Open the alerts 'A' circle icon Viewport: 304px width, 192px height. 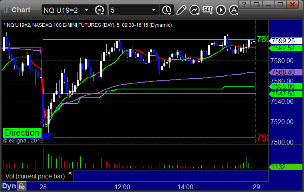pos(234,10)
